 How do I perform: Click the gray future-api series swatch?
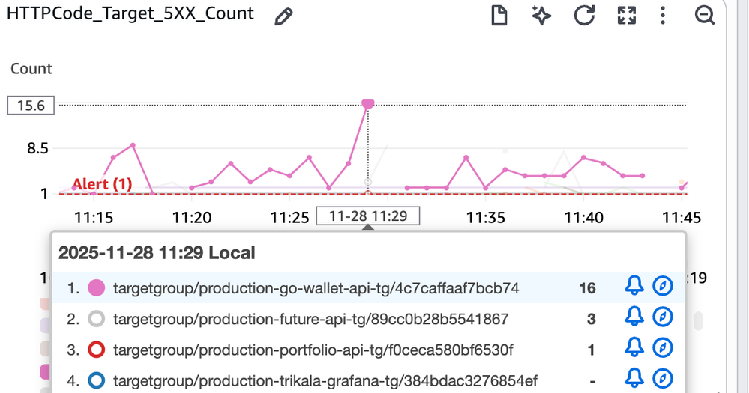[x=97, y=319]
